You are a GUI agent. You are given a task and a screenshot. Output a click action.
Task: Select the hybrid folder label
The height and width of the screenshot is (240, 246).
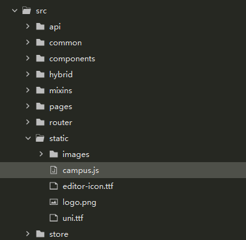[x=61, y=75]
